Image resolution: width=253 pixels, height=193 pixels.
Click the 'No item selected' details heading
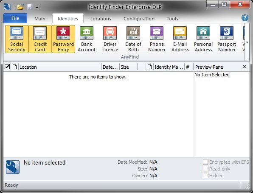click(45, 162)
